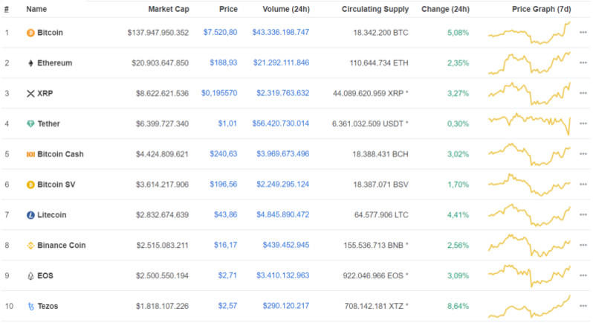Sort by the rank # column header
This screenshot has width=593, height=323.
[7, 9]
